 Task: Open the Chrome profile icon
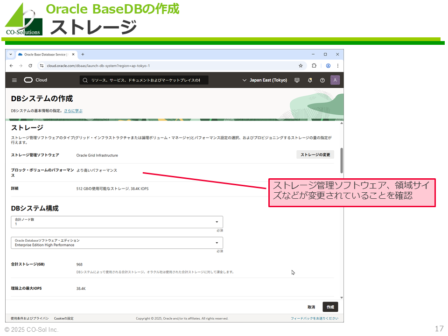[x=328, y=66]
